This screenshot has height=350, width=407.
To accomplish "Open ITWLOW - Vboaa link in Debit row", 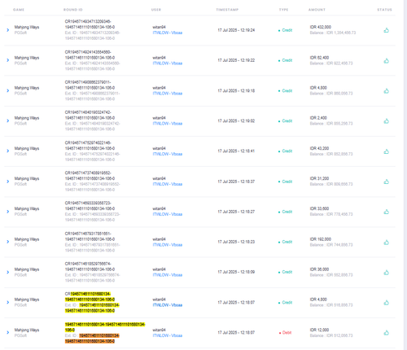I will coord(168,335).
